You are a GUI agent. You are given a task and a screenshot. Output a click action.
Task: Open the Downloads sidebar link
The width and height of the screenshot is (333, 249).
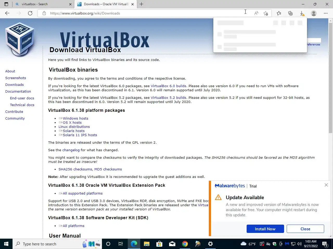pyautogui.click(x=14, y=85)
